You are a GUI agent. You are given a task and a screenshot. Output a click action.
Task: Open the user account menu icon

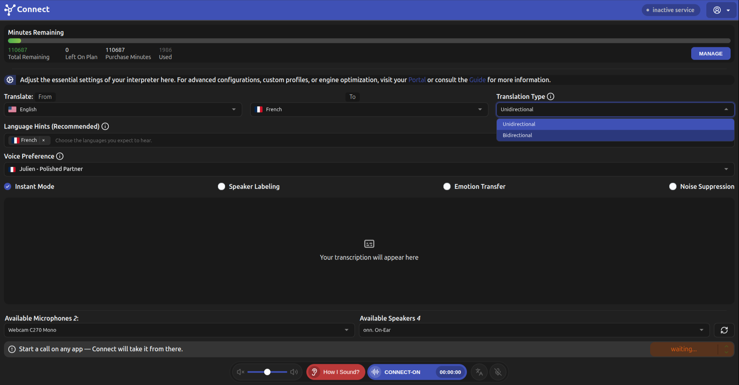717,10
